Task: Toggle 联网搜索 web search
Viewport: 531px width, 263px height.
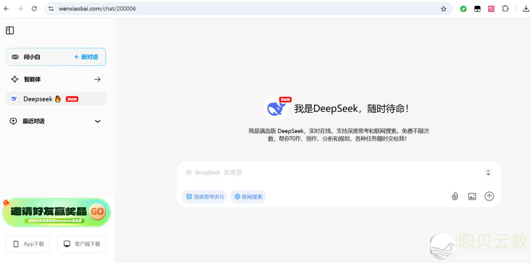Action: click(248, 197)
